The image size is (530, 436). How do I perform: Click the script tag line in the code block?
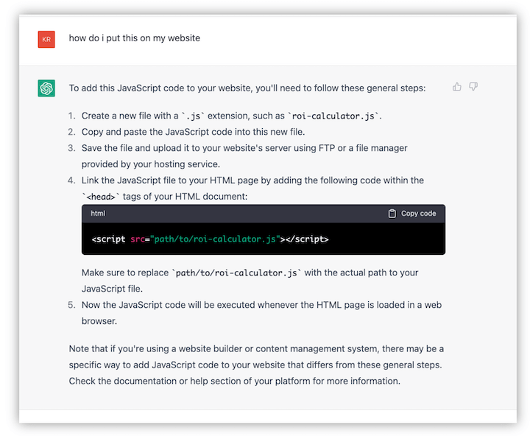pyautogui.click(x=210, y=239)
